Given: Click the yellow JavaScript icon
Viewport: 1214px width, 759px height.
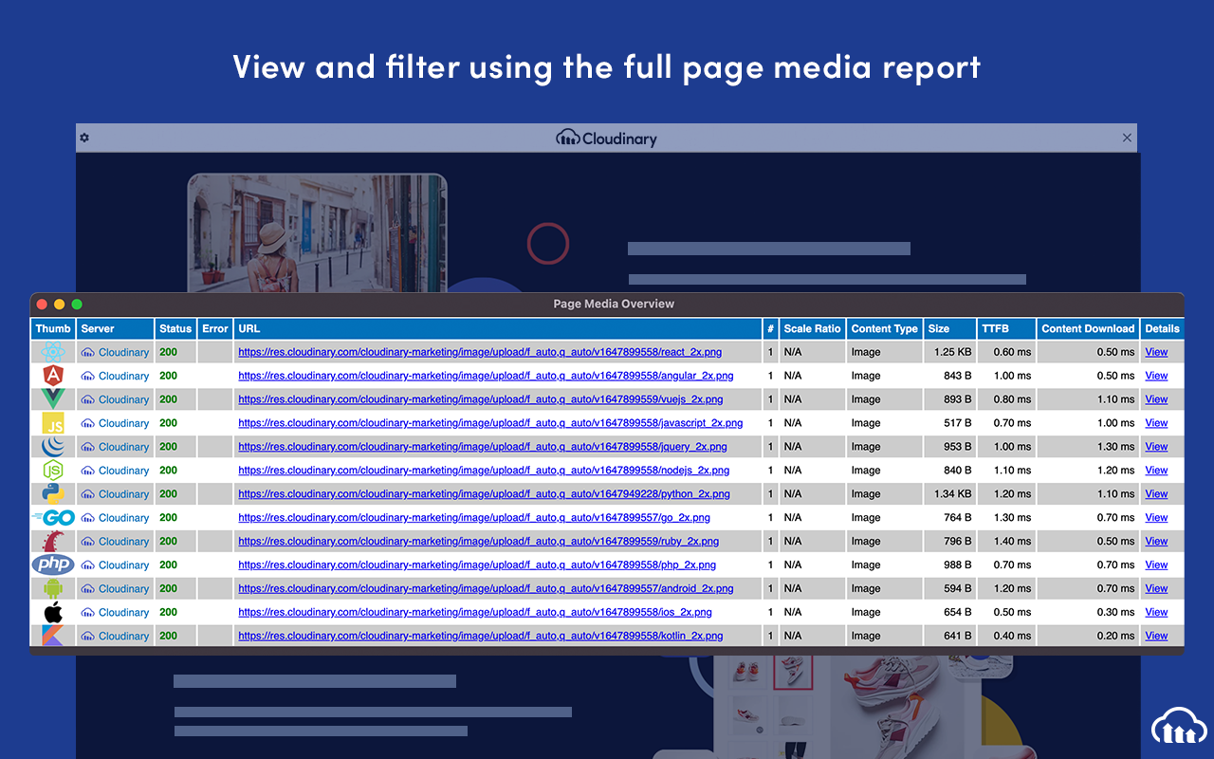Looking at the screenshot, I should tap(53, 422).
